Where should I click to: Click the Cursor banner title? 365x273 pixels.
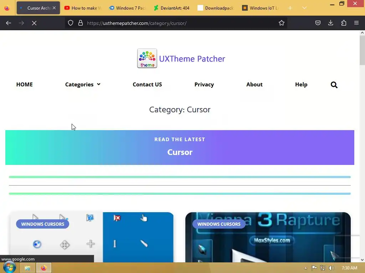click(x=180, y=152)
